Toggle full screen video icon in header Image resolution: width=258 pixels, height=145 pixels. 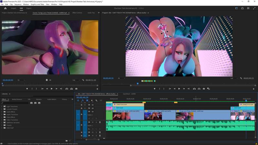(254, 8)
